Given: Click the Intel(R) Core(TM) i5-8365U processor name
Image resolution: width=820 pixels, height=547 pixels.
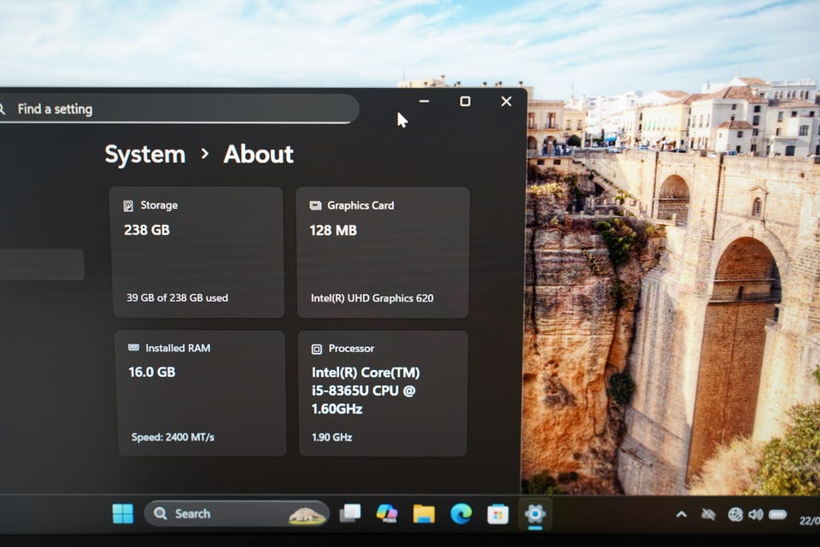Looking at the screenshot, I should point(366,391).
